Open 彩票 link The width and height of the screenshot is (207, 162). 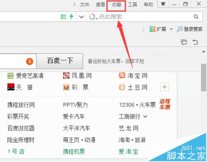click(x=80, y=87)
